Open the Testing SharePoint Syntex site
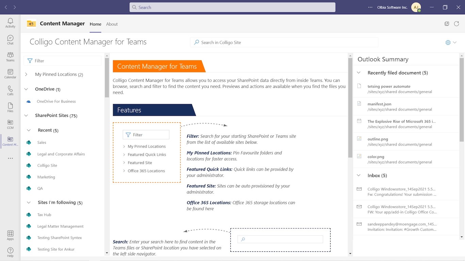Screen dimensions: 465x261 click(x=60, y=238)
